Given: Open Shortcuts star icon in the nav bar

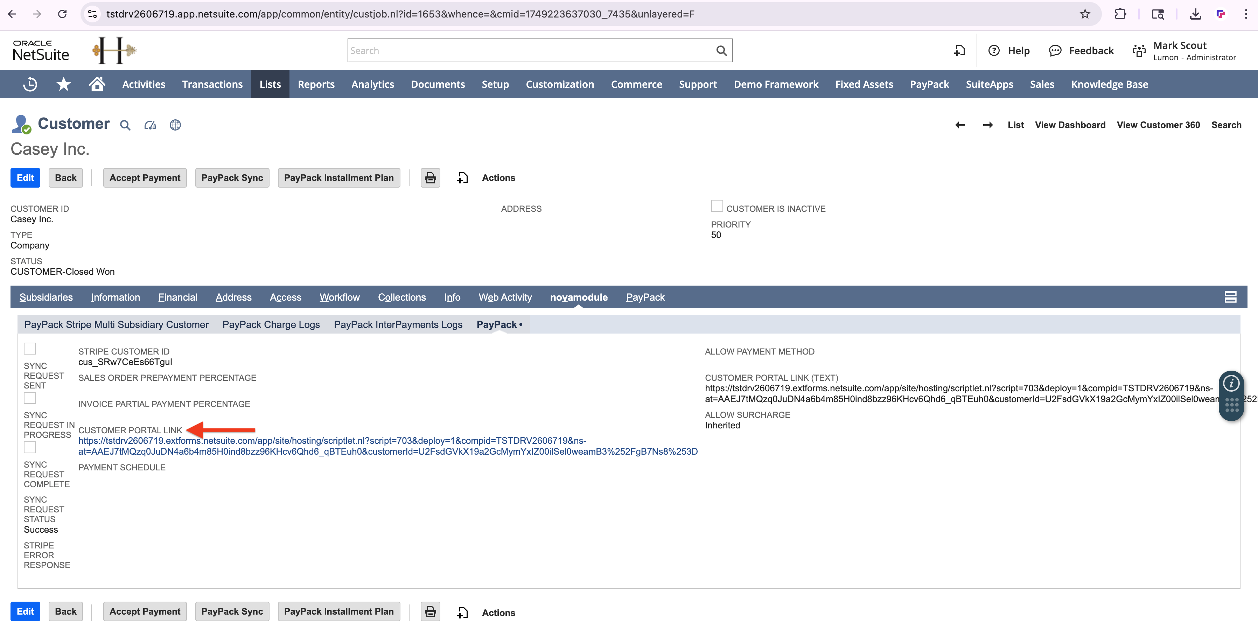Looking at the screenshot, I should (x=63, y=84).
